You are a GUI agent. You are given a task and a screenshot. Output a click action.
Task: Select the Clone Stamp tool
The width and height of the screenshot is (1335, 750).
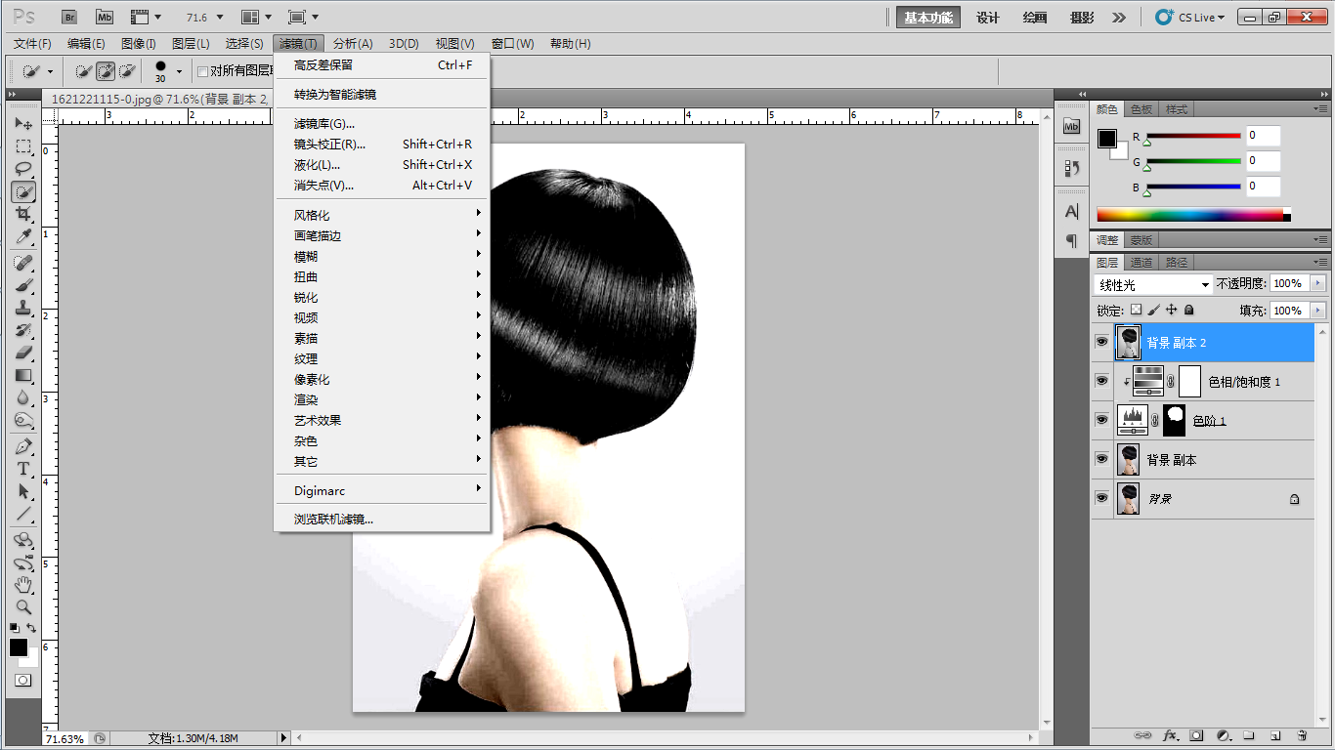click(23, 308)
